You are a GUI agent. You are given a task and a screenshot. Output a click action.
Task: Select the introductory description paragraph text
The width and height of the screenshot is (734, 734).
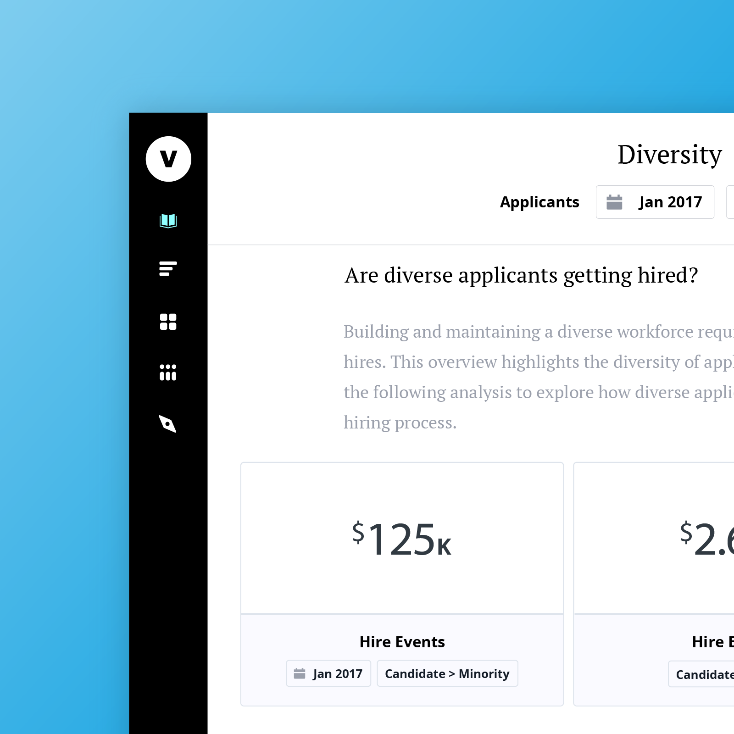528,376
